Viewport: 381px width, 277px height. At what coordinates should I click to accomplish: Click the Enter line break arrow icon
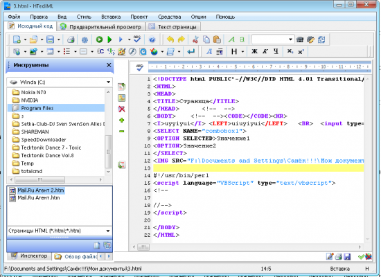[190, 51]
